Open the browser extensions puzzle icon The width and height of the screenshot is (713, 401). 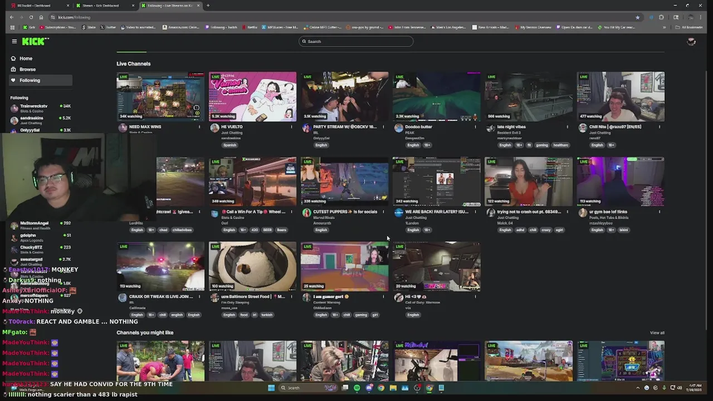[661, 17]
